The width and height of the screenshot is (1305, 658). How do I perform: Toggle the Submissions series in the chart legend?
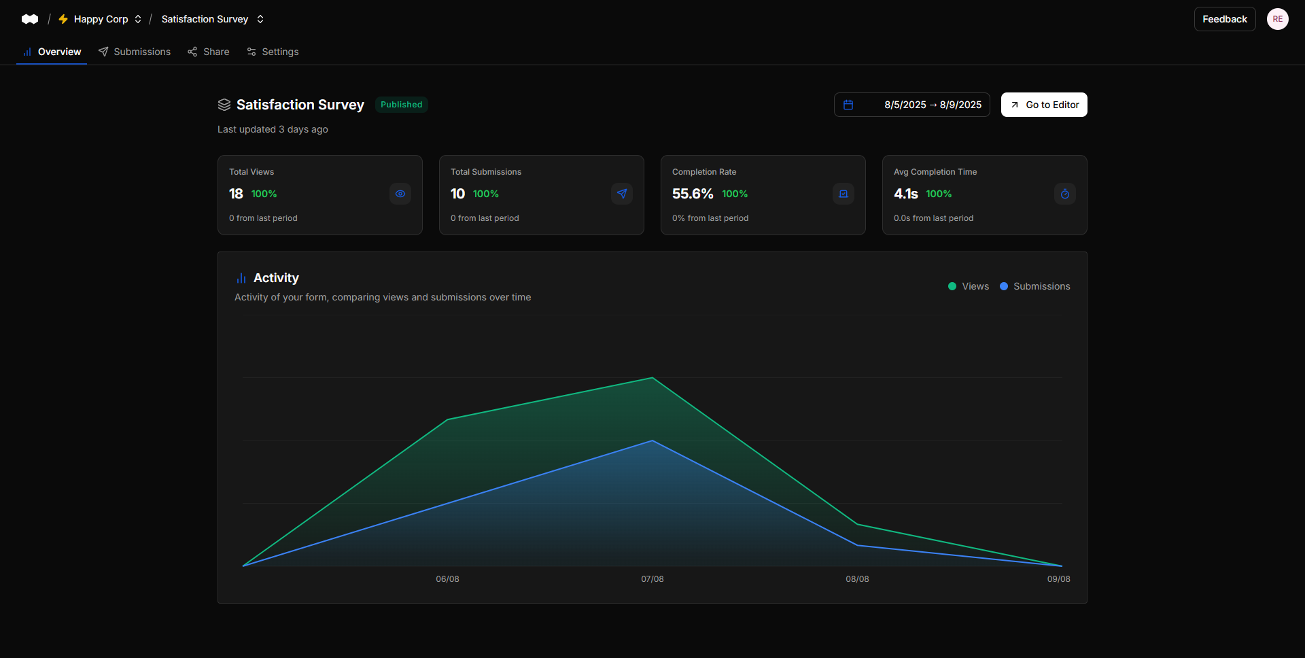[1034, 286]
